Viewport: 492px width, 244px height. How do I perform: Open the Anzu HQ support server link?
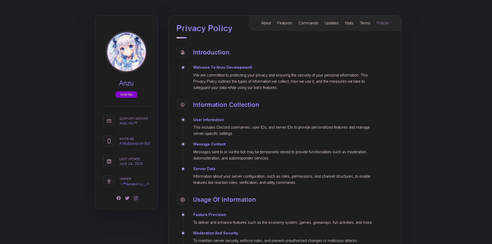(x=128, y=123)
